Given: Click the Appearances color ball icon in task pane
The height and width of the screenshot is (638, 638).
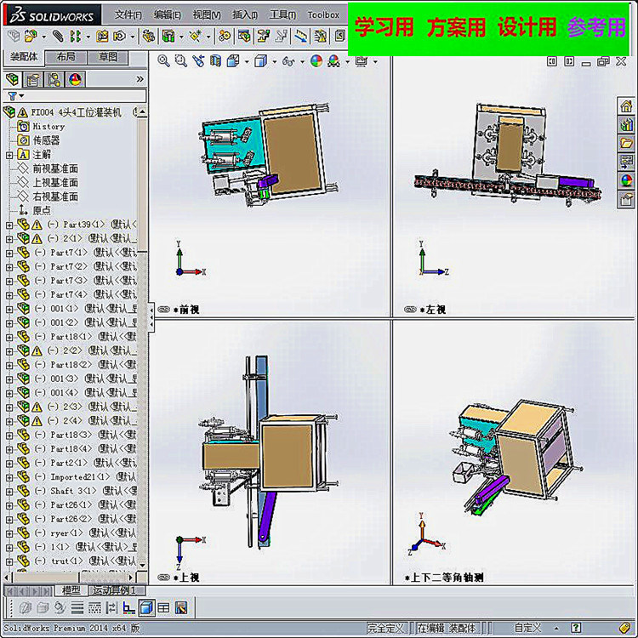Looking at the screenshot, I should pyautogui.click(x=626, y=179).
